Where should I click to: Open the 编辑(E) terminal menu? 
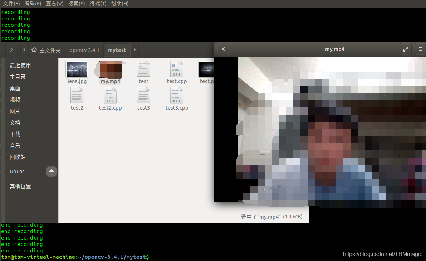click(33, 4)
